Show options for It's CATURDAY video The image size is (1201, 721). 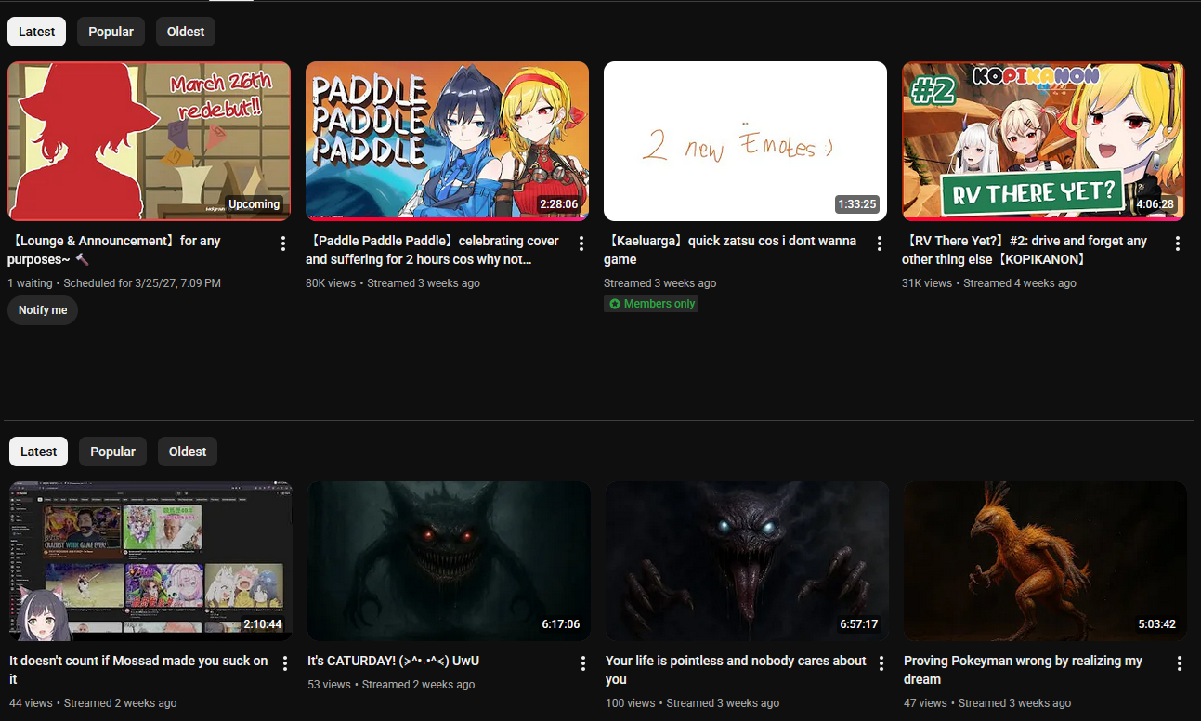coord(583,663)
